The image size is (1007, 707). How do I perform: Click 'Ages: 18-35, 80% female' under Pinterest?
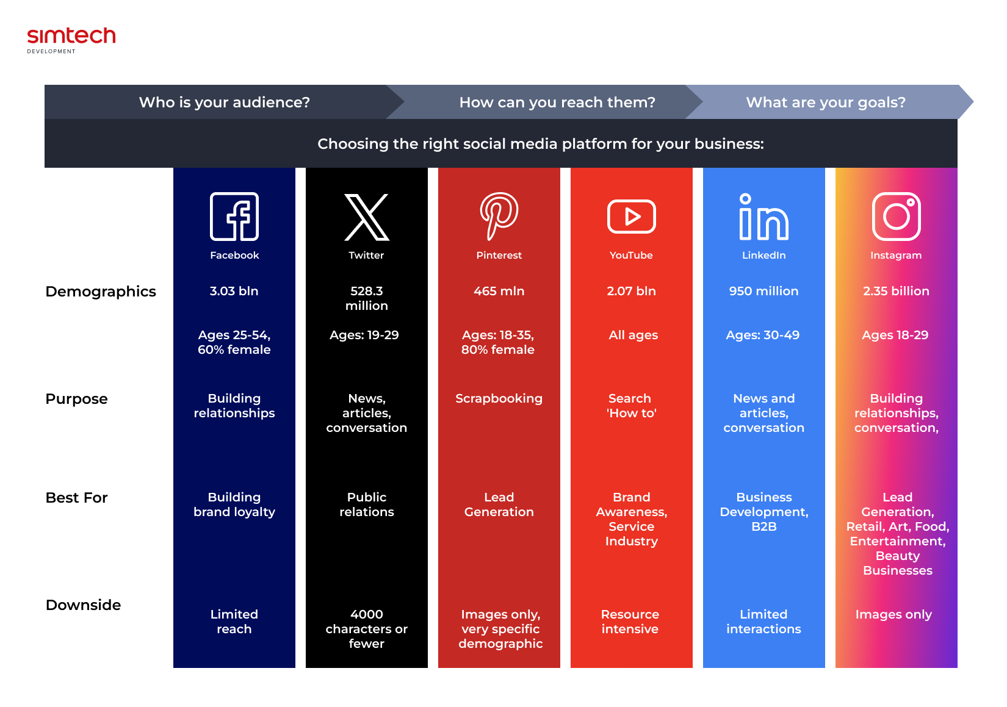498,342
